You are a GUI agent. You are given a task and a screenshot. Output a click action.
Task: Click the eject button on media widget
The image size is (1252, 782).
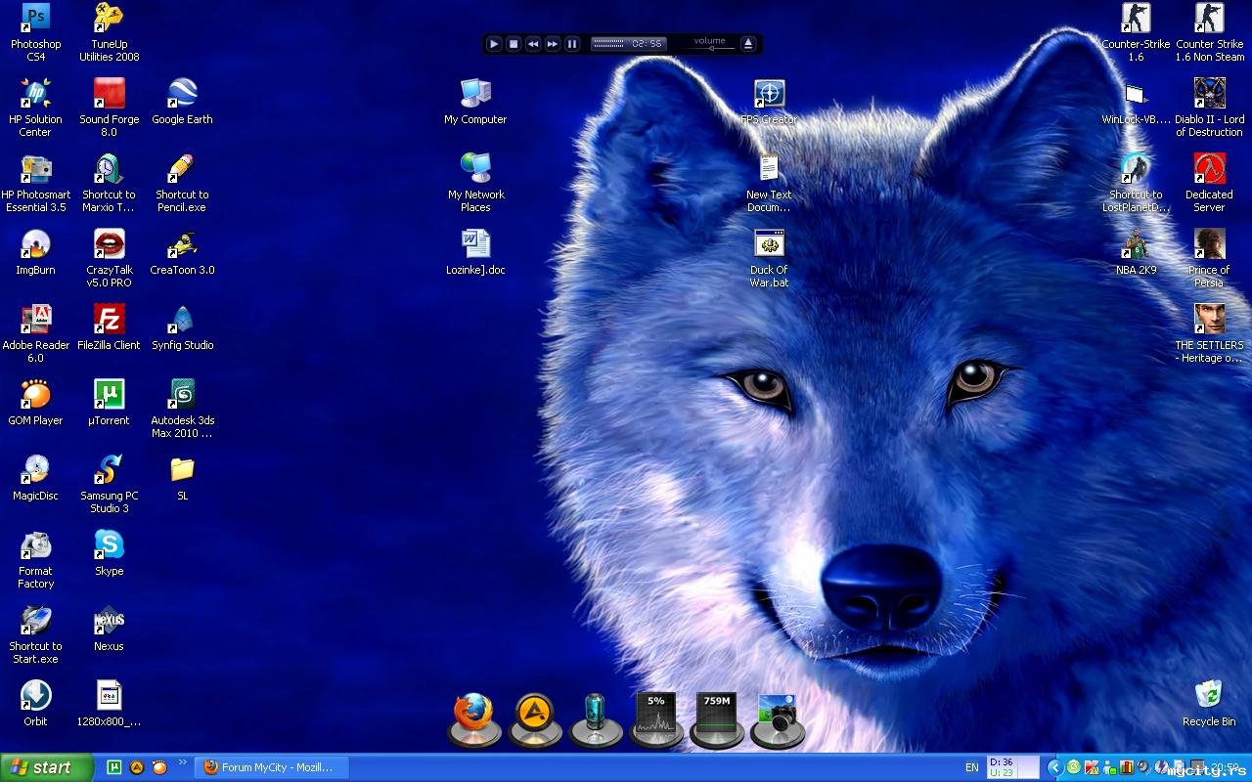[x=748, y=44]
